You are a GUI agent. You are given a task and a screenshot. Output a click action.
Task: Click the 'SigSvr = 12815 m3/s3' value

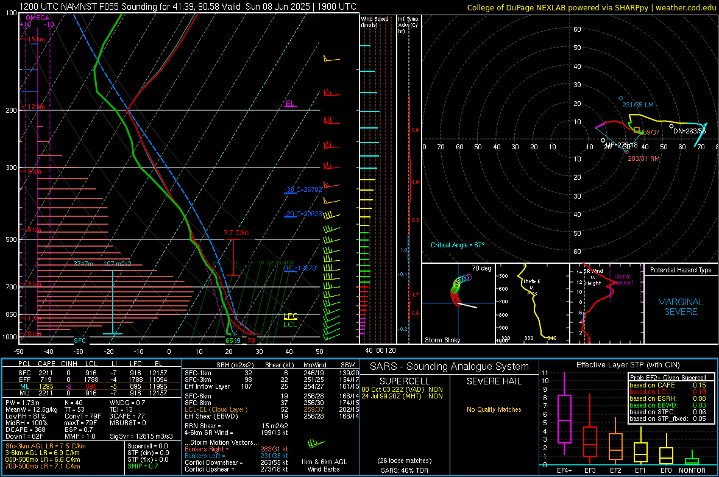point(141,437)
